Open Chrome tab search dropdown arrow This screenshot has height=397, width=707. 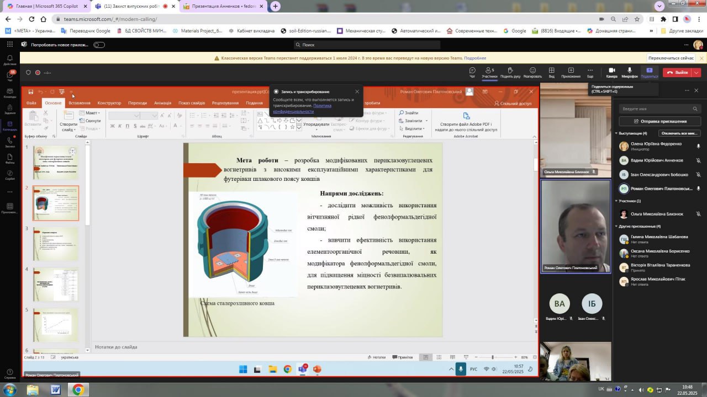[x=659, y=6]
